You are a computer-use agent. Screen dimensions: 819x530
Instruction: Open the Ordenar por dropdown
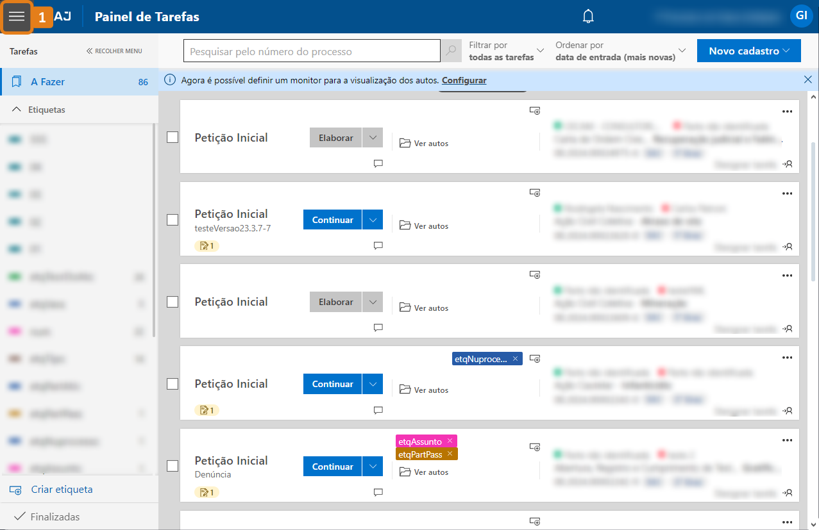(620, 51)
